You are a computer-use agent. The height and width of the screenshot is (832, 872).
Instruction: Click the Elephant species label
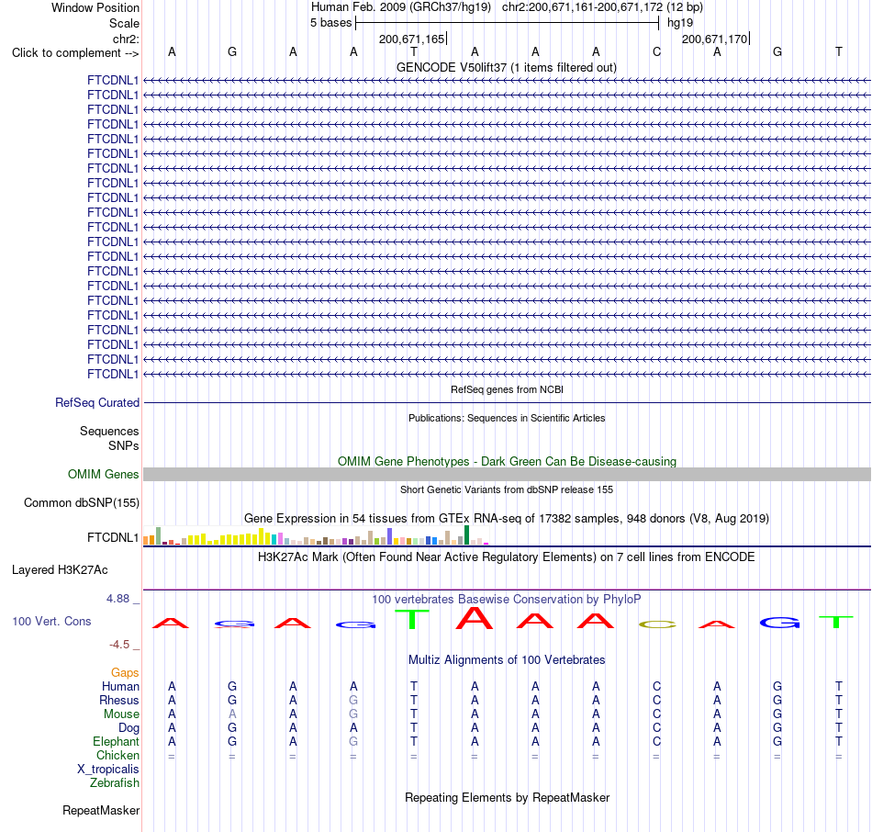tap(116, 742)
